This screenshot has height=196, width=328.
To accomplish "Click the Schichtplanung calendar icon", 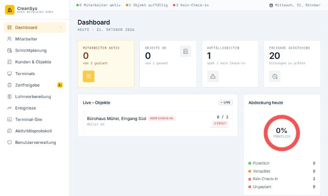I will (x=10, y=50).
